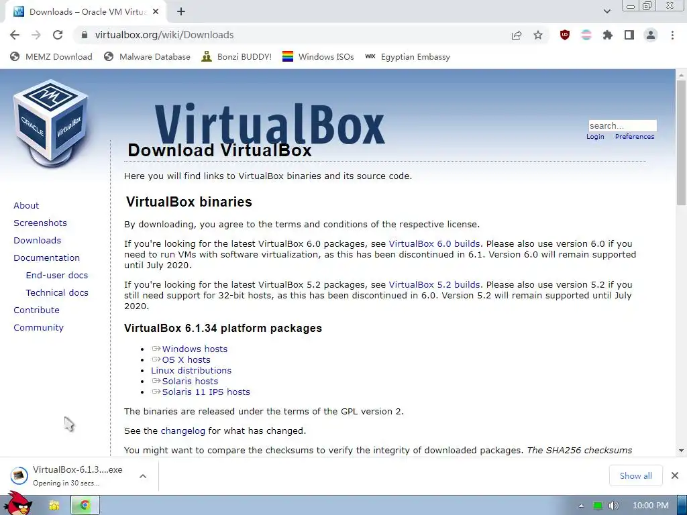Open the Start menu Angry Bird button

(x=18, y=504)
